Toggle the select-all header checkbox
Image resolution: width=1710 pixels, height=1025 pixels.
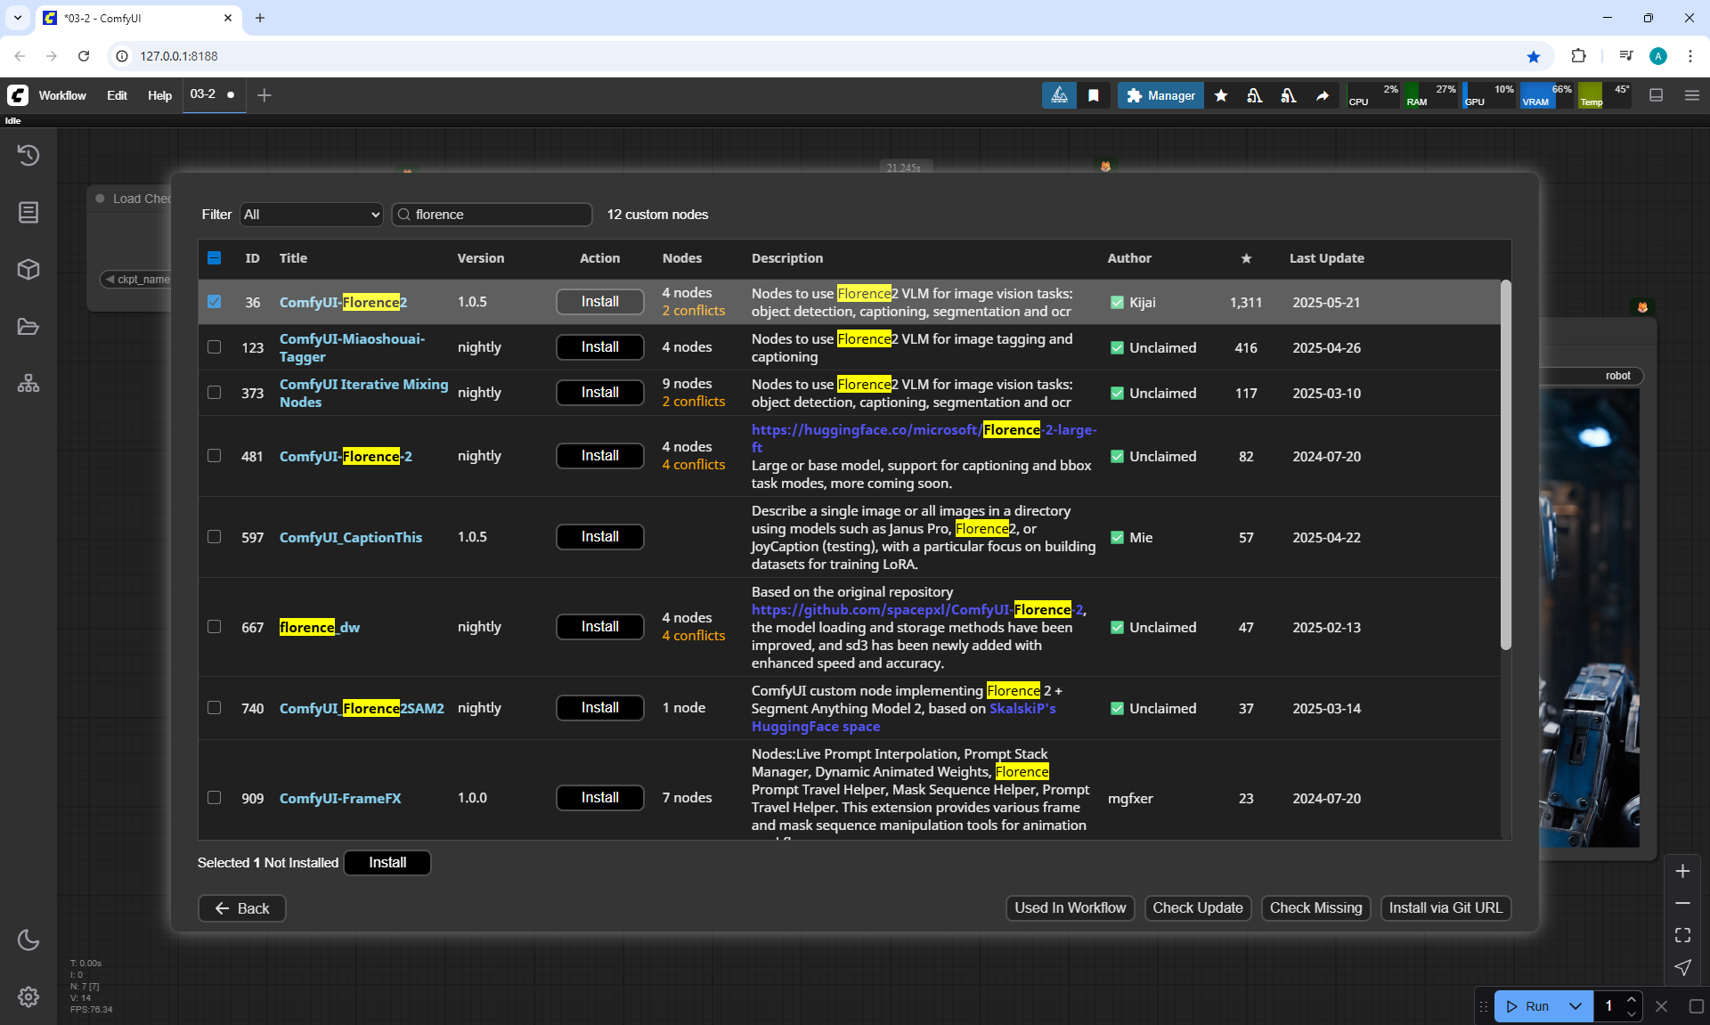pyautogui.click(x=215, y=258)
